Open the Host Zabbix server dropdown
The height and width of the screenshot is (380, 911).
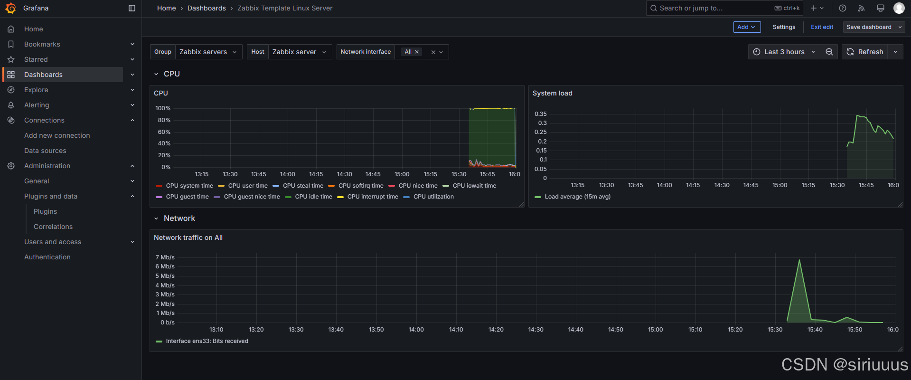pyautogui.click(x=300, y=52)
